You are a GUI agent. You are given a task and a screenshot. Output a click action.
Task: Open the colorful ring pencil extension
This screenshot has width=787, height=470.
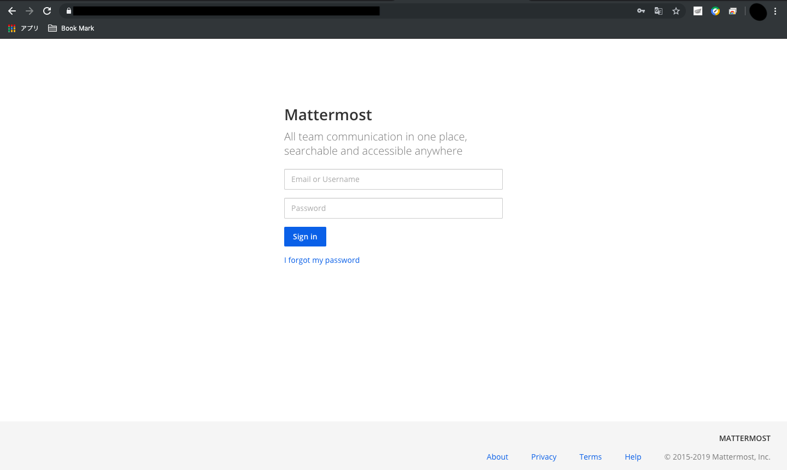715,11
